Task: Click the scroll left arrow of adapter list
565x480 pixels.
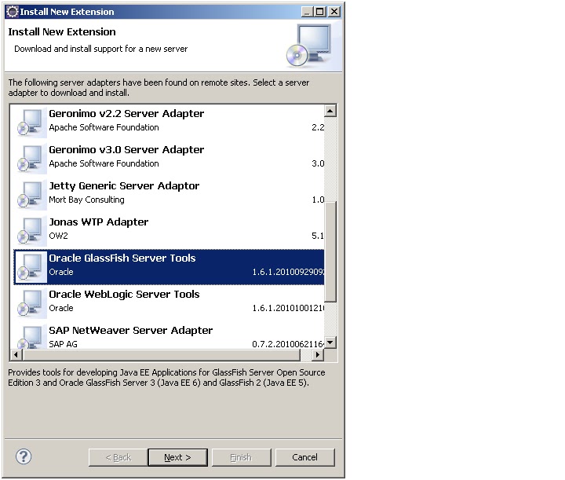Action: tap(16, 354)
